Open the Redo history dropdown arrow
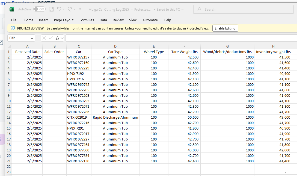 75,9
